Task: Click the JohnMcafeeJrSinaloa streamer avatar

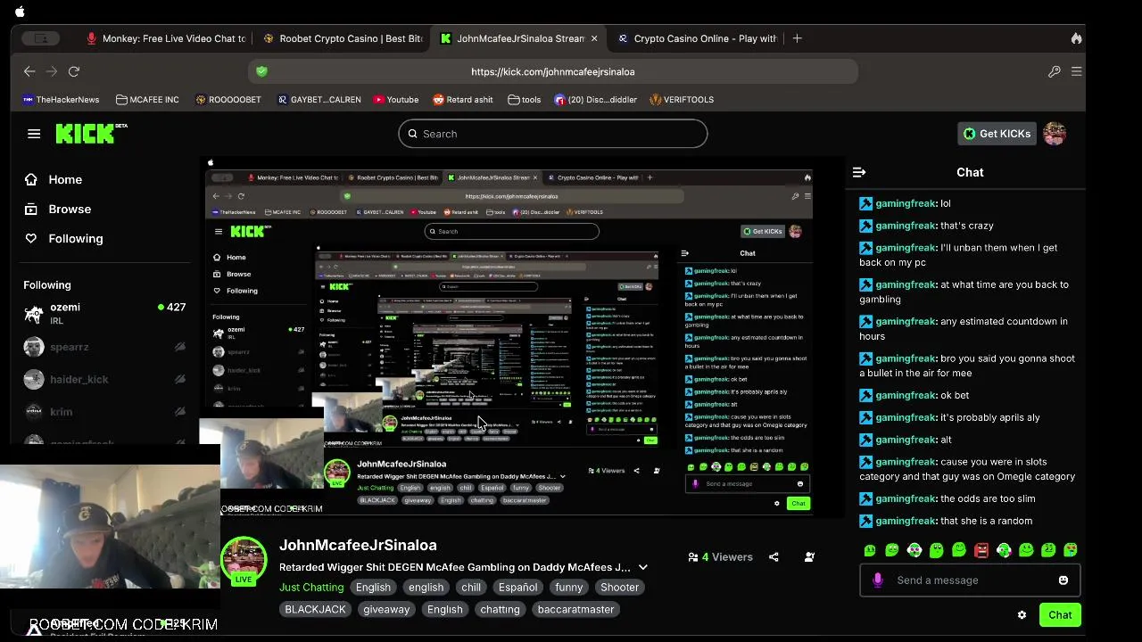Action: [x=244, y=560]
